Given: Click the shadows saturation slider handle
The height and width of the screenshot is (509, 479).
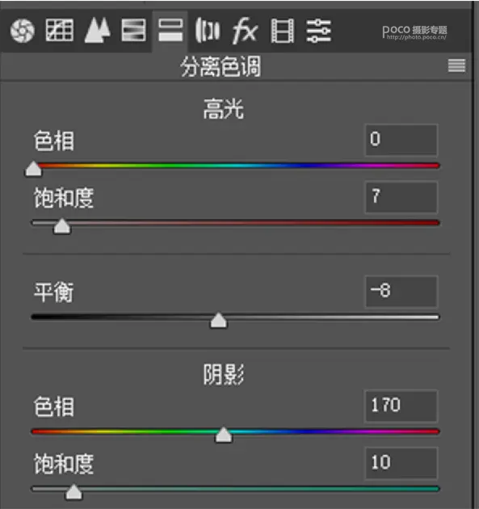Looking at the screenshot, I should click(74, 492).
